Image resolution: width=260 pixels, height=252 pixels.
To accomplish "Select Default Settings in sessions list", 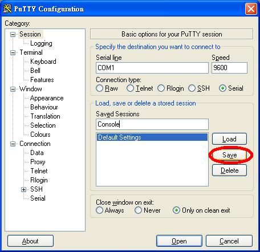I will tap(152, 137).
